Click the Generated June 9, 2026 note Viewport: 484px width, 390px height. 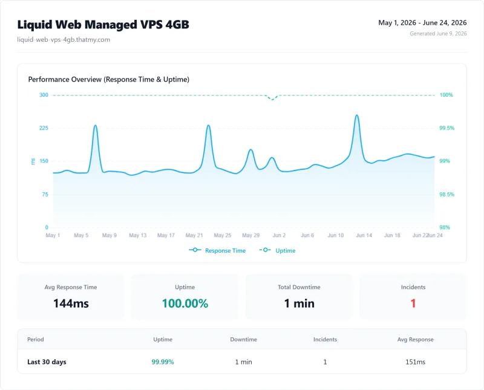438,34
